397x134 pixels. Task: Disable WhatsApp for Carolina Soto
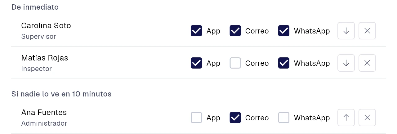pos(284,31)
